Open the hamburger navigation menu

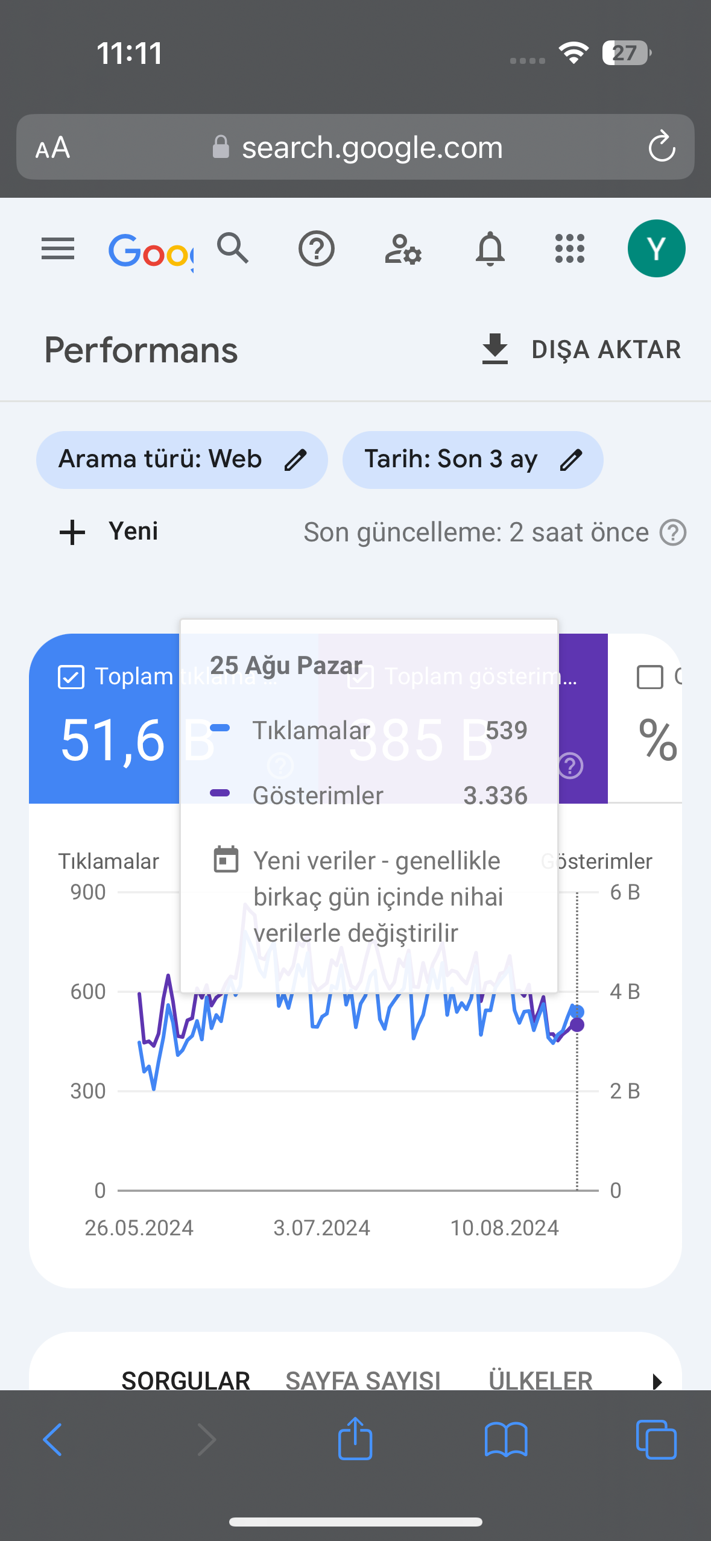tap(58, 248)
